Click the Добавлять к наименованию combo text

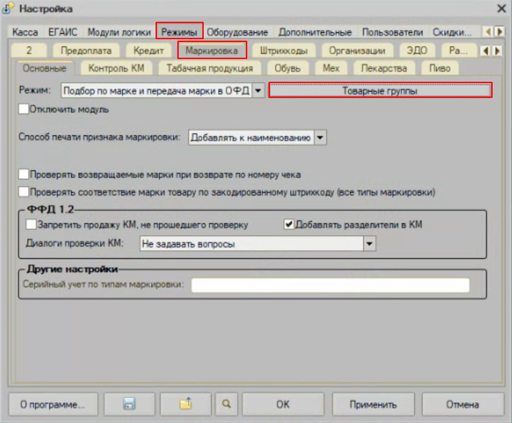click(x=251, y=138)
